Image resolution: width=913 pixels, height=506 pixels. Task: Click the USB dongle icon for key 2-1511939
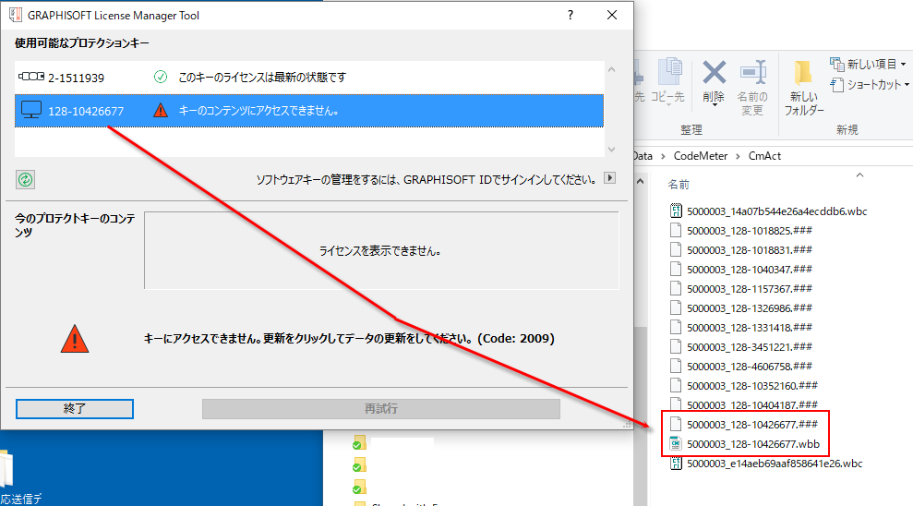[x=30, y=77]
